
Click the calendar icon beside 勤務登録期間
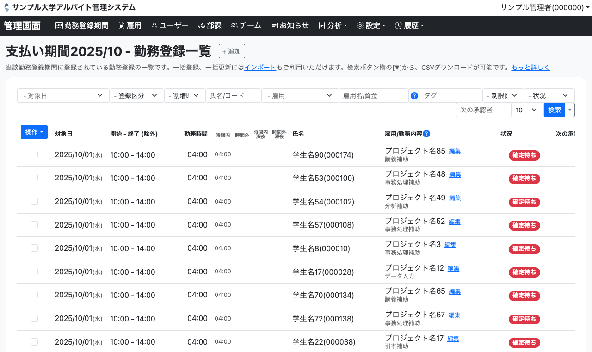click(x=59, y=26)
